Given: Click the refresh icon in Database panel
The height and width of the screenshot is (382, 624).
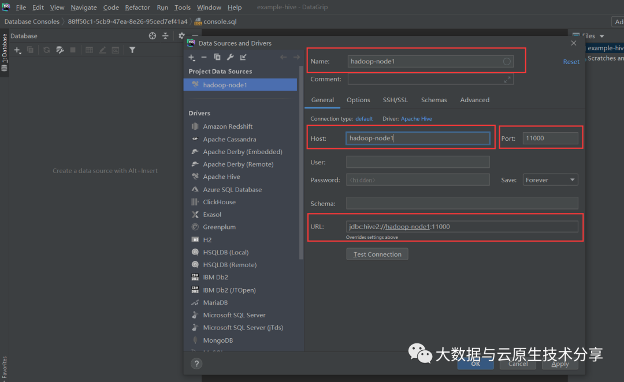Looking at the screenshot, I should 47,50.
